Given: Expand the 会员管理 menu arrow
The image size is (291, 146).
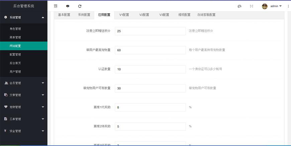Looking at the screenshot, I should click(43, 83).
